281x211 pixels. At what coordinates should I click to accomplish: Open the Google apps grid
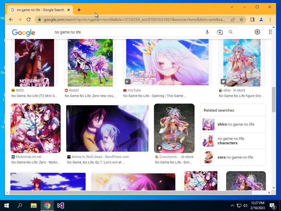(x=270, y=32)
